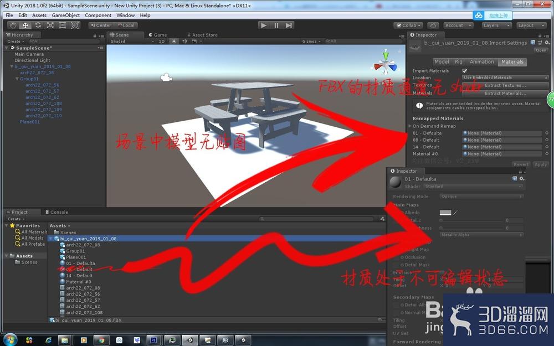This screenshot has width=554, height=346.
Task: Open the Location Use Embedded Materials dropdown
Action: click(x=505, y=78)
